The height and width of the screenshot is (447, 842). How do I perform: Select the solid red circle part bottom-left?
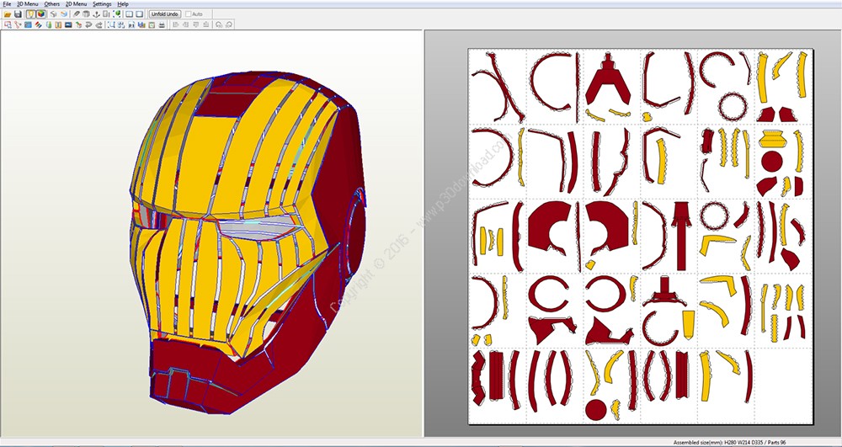pyautogui.click(x=595, y=410)
